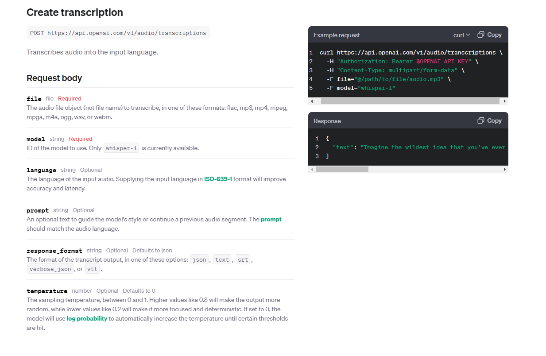This screenshot has height=356, width=546.
Task: Click the response_format parameter name
Action: (54, 251)
